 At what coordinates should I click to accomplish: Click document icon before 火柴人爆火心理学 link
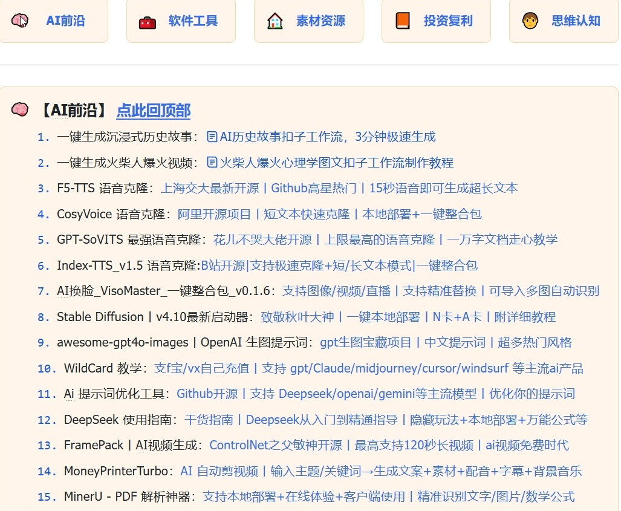pos(212,163)
